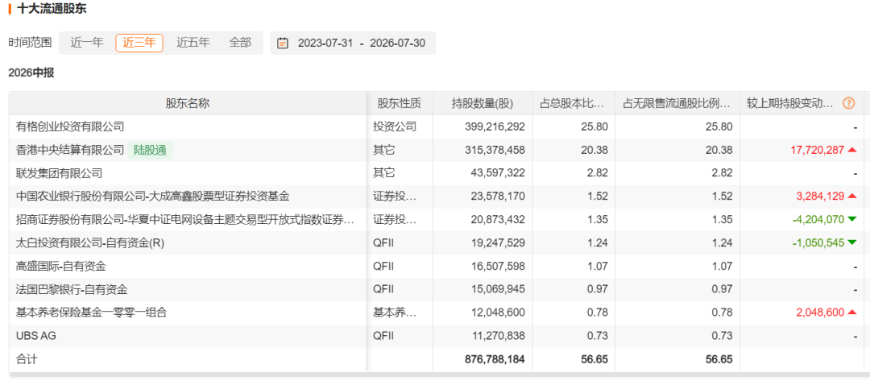Viewport: 870px width, 385px height.
Task: Open shareholder 联发集团有限公司
Action: coord(60,173)
